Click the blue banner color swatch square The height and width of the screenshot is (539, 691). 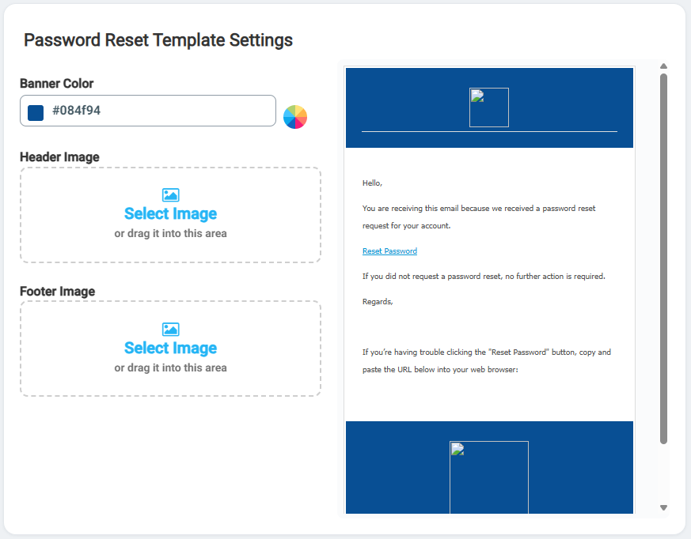point(36,113)
